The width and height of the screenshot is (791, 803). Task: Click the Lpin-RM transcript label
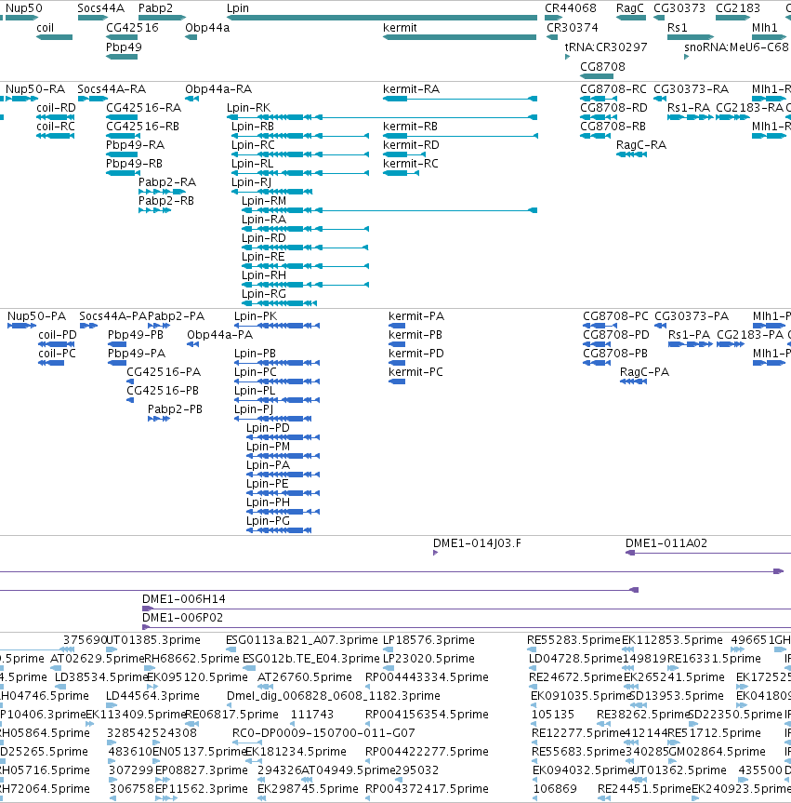coord(264,201)
